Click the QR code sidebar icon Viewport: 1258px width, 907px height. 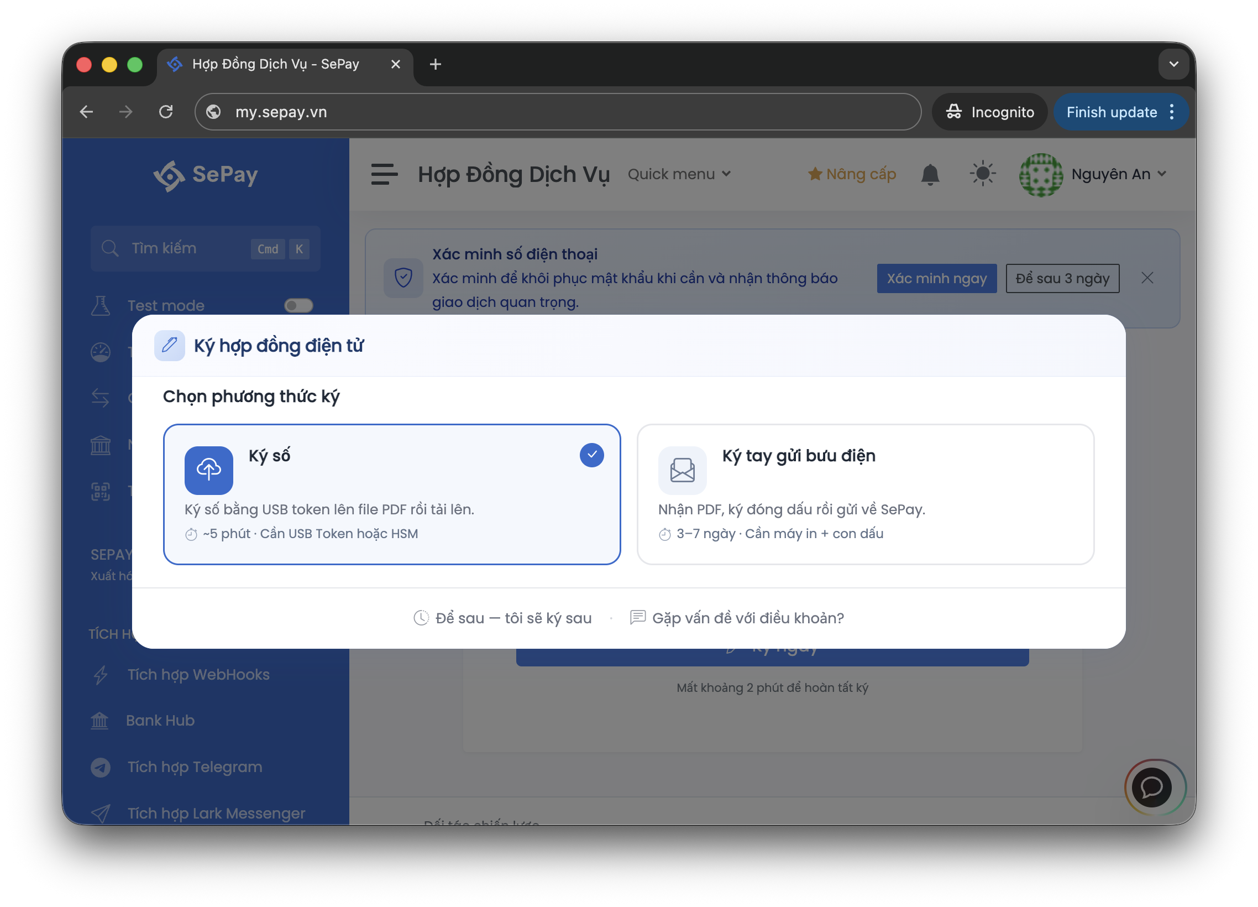coord(101,491)
